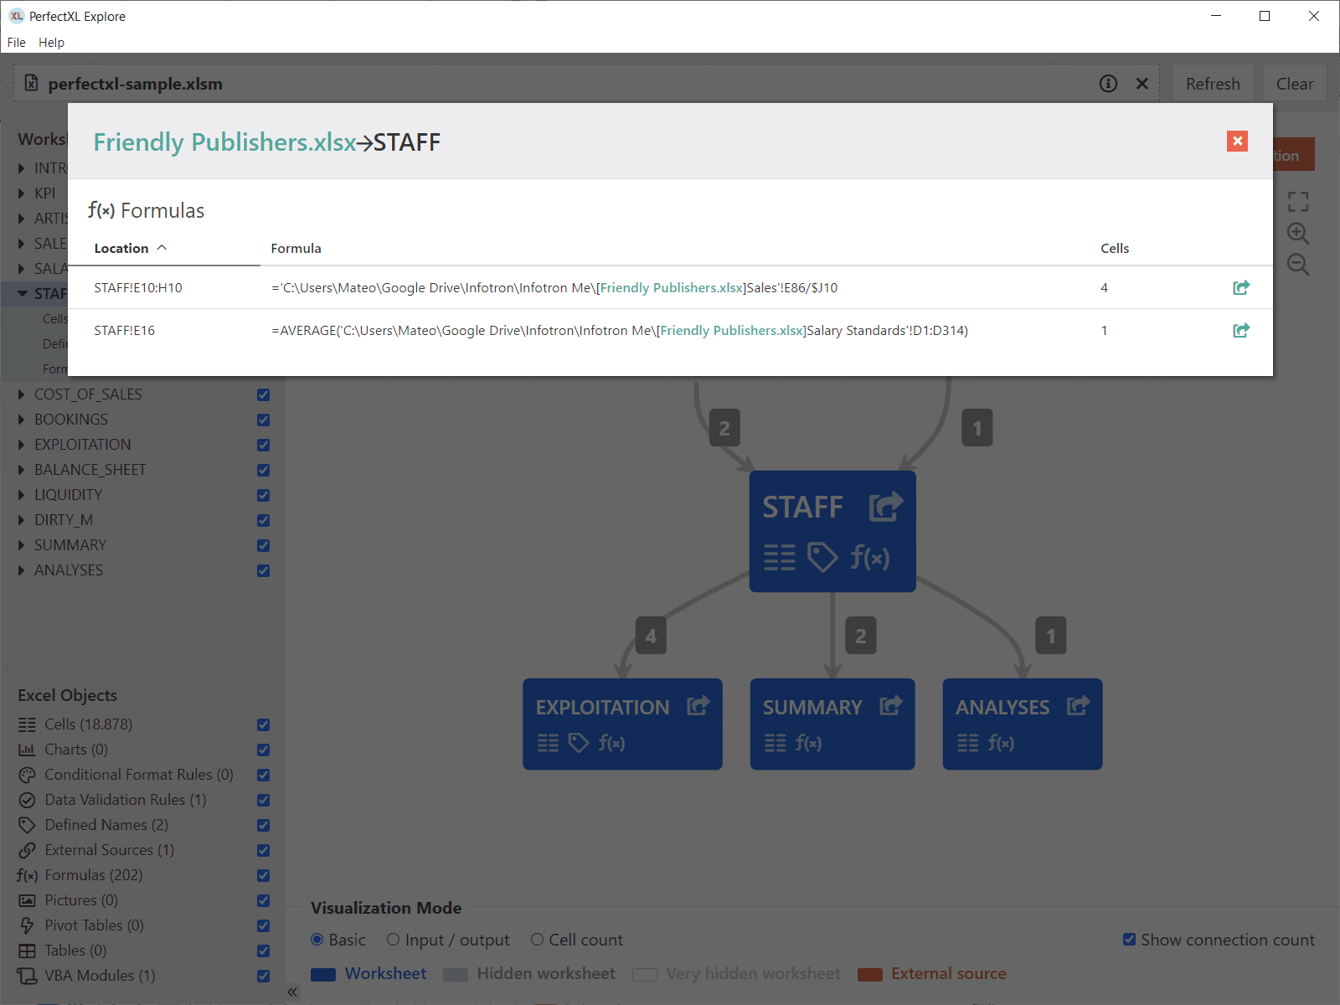
Task: Expand the SUMMARY worksheet node
Action: pos(22,545)
